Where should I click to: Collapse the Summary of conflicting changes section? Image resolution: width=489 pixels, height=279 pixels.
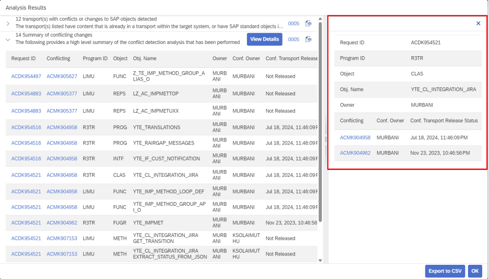[x=8, y=40]
